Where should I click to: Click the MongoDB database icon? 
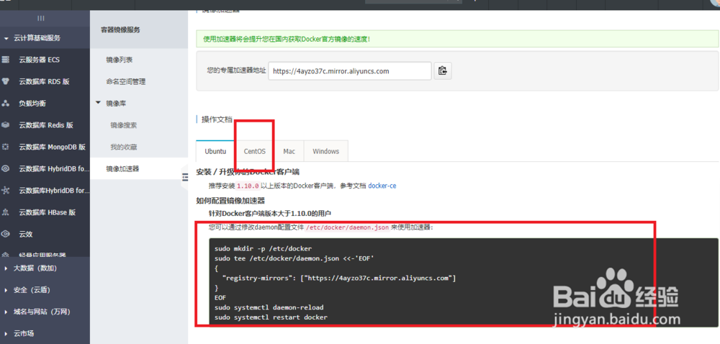pos(6,147)
